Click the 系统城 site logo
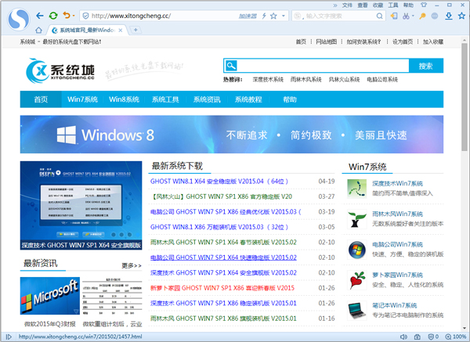 [x=60, y=70]
